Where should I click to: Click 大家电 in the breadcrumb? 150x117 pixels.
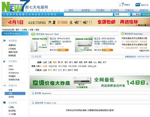pyautogui.click(x=24, y=30)
